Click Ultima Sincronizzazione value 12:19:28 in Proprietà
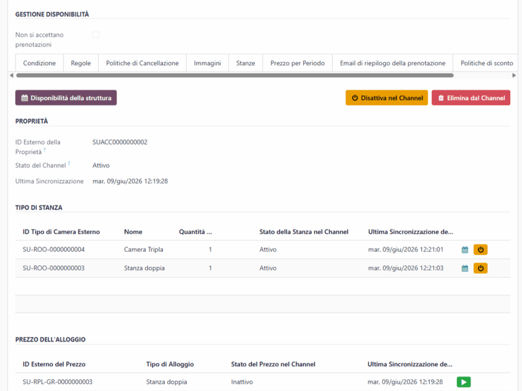 click(x=130, y=181)
